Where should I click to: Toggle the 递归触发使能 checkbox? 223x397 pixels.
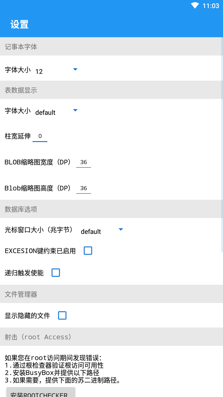pos(56,273)
